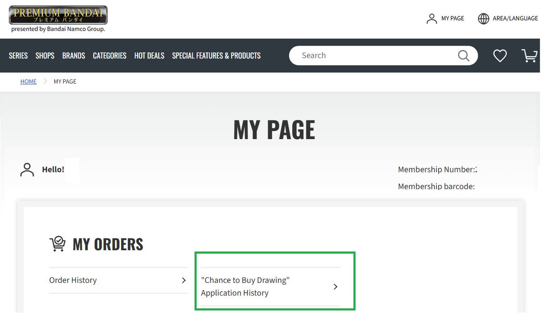Click 'presented by Bandai Namco Group.' text
This screenshot has height=327, width=545.
coord(58,29)
